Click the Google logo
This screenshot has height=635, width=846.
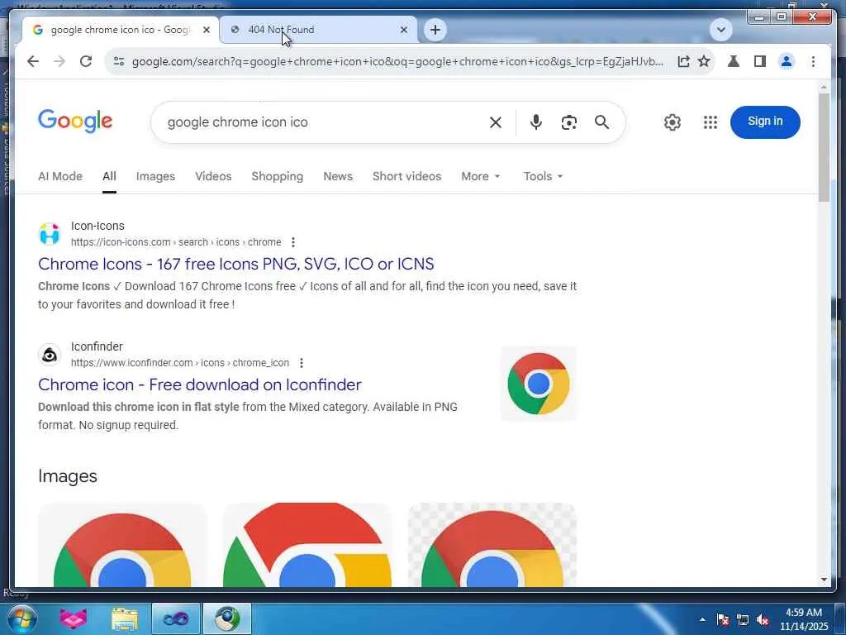pos(75,121)
